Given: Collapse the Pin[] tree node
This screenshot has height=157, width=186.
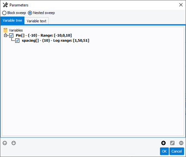Looking at the screenshot, I should tap(6, 35).
